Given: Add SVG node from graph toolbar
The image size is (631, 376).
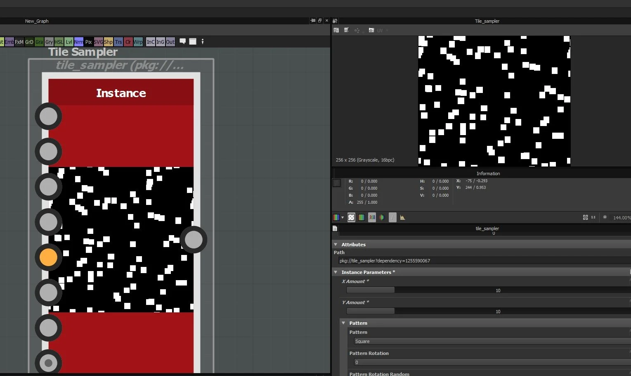Looking at the screenshot, I should [98, 42].
